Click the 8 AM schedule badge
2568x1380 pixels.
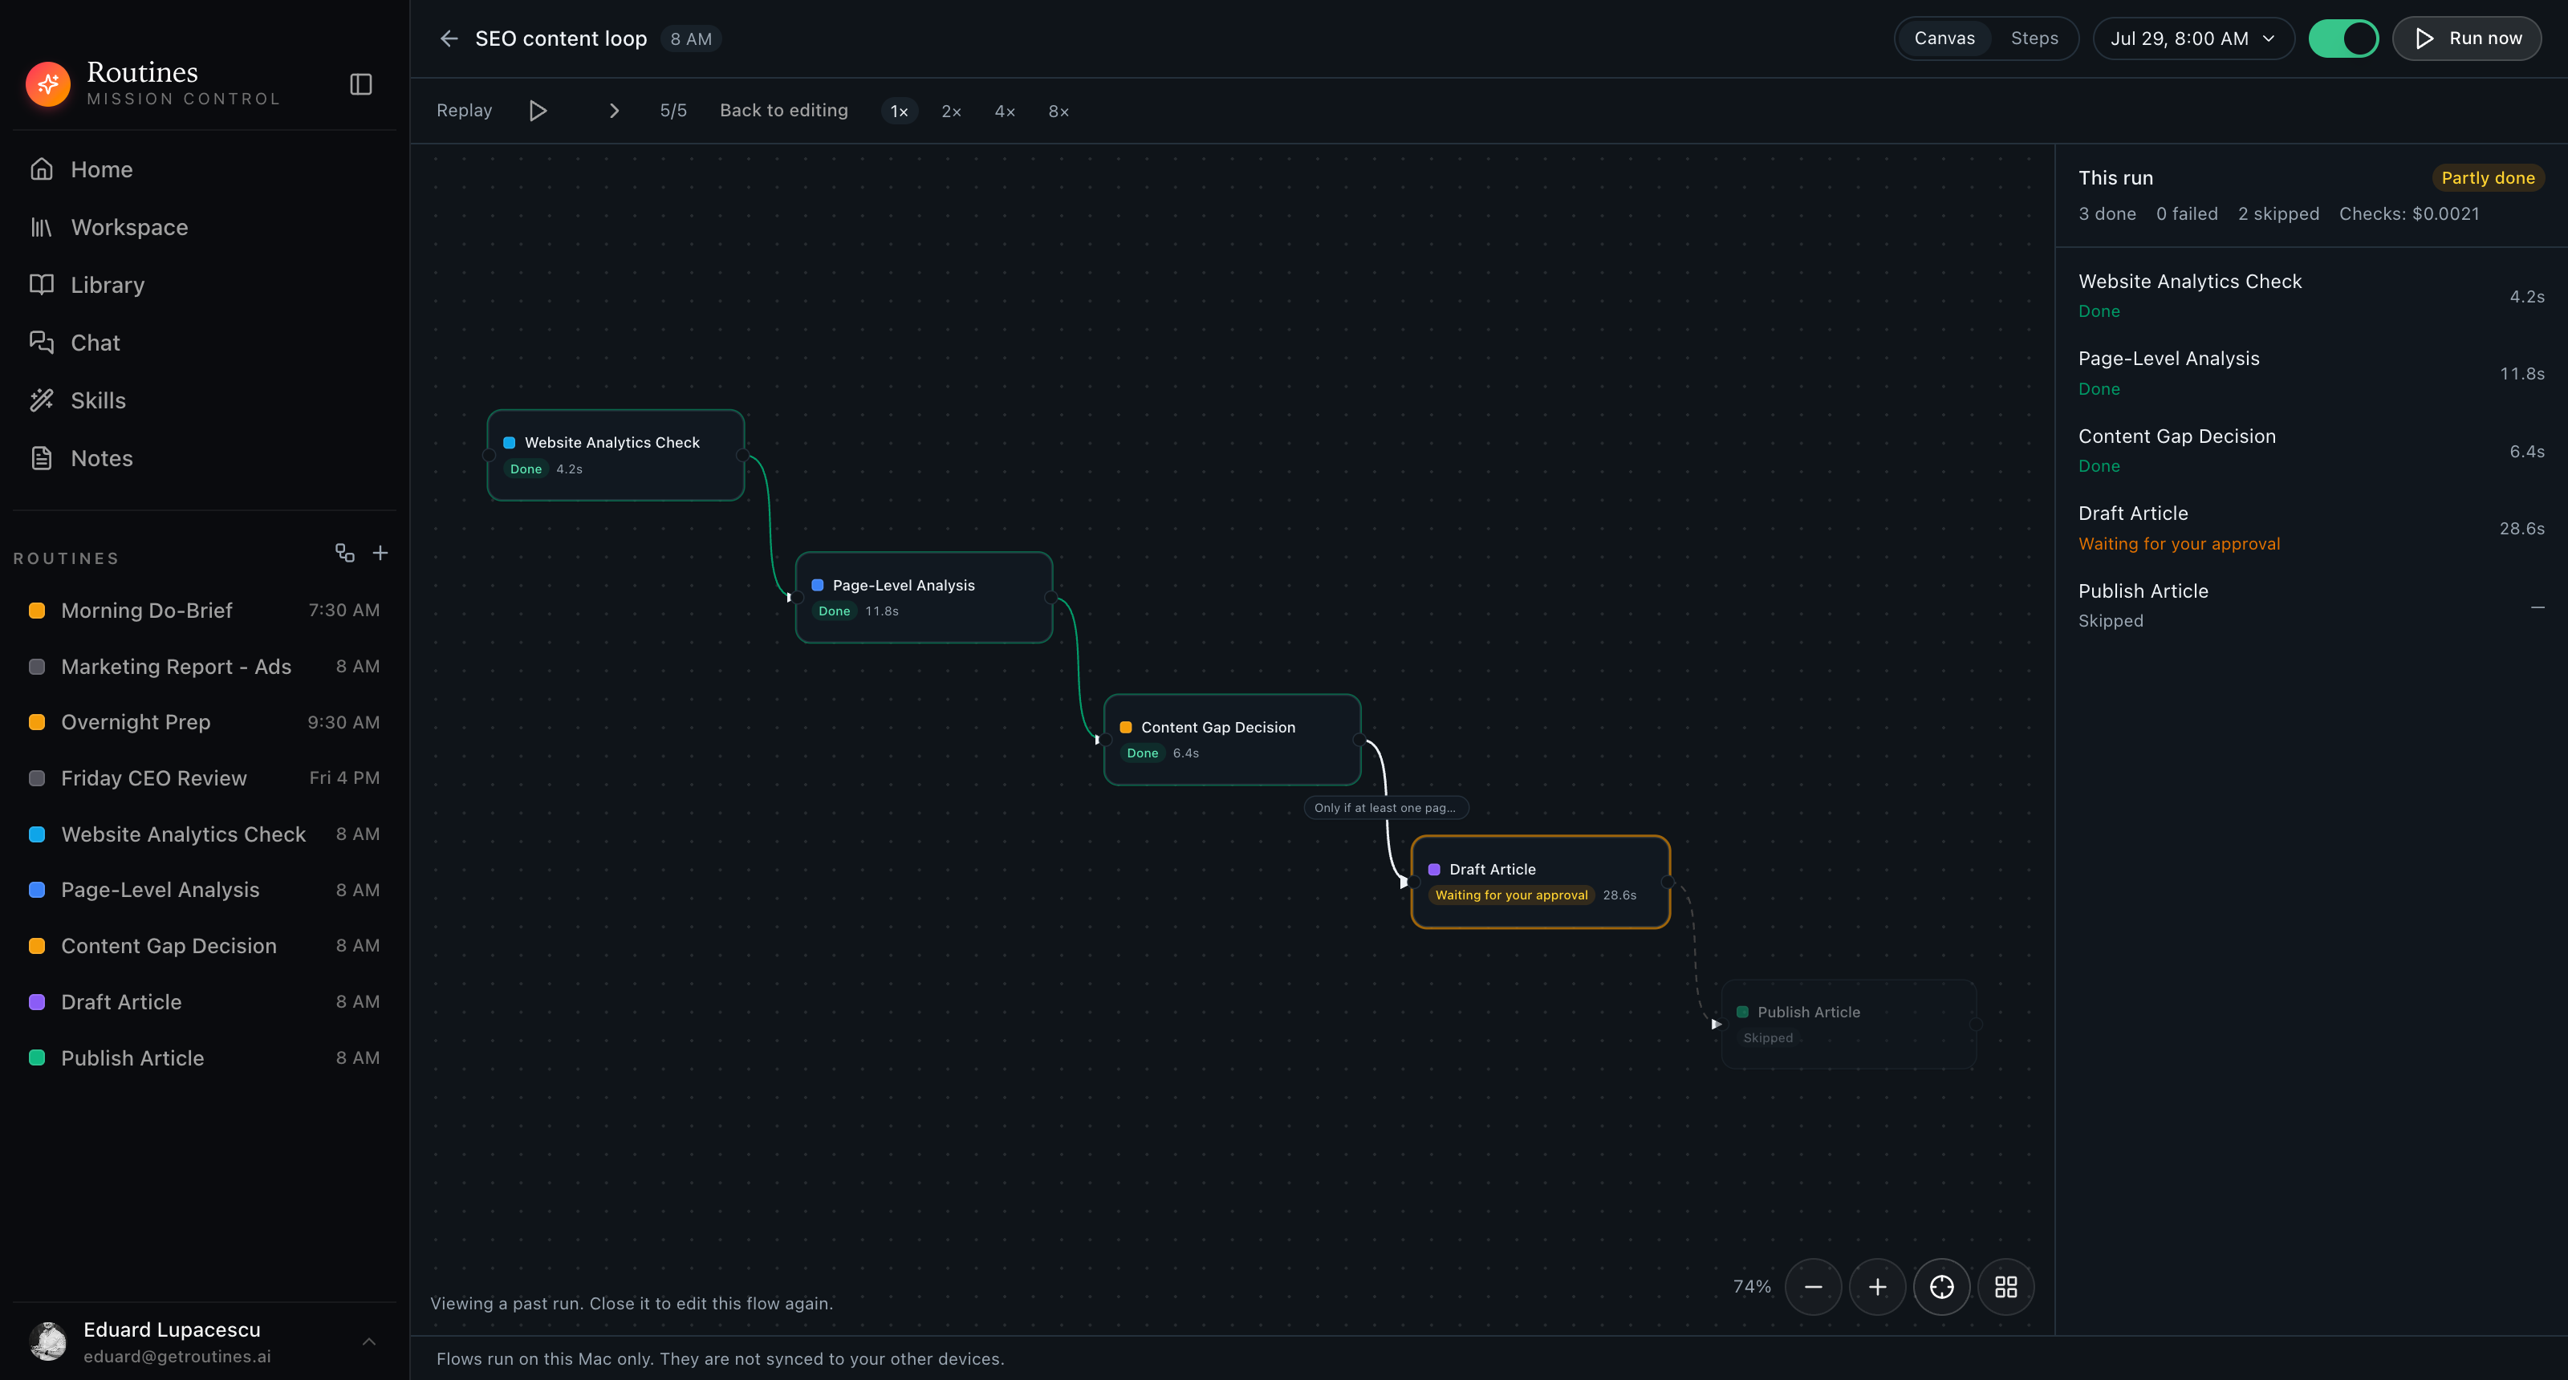tap(691, 39)
